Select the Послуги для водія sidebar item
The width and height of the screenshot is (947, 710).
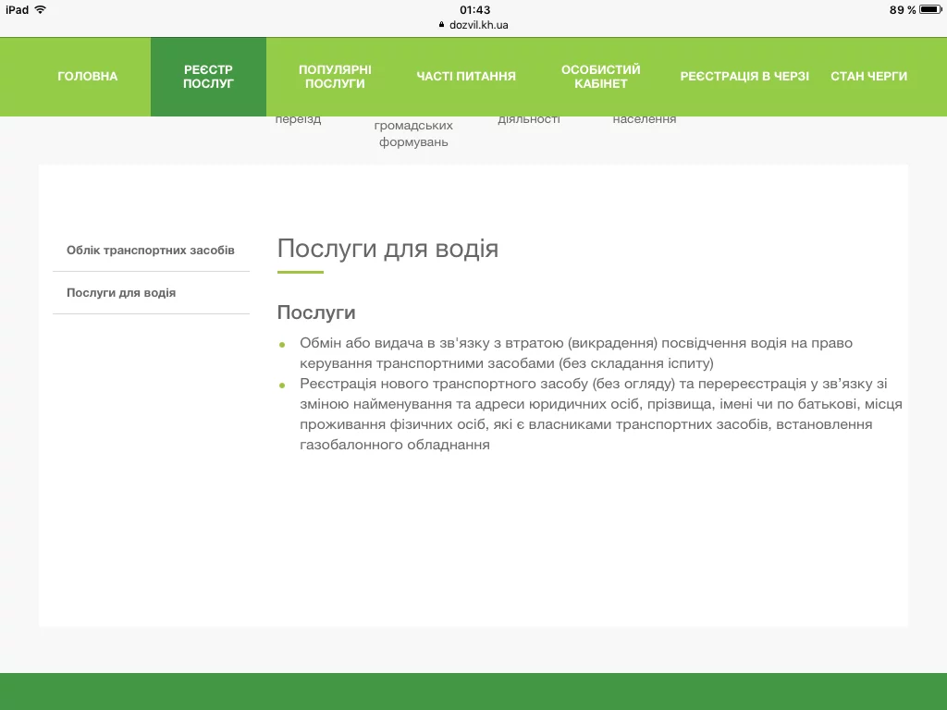pos(121,293)
